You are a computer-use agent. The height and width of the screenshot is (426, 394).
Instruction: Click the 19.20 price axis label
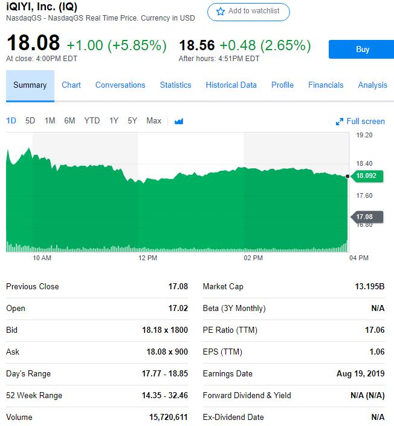pyautogui.click(x=364, y=136)
